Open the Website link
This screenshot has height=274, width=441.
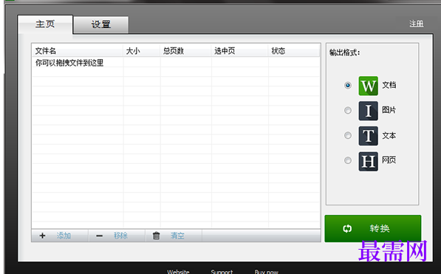178,272
